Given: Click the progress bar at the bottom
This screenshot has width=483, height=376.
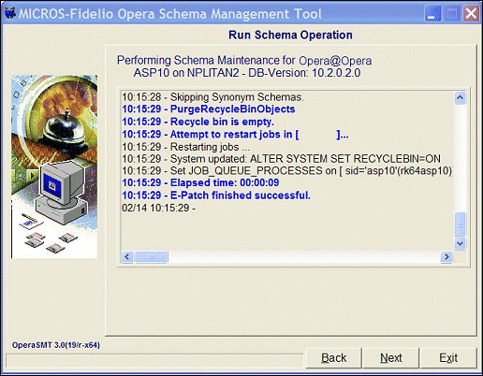Looking at the screenshot, I should point(154,360).
